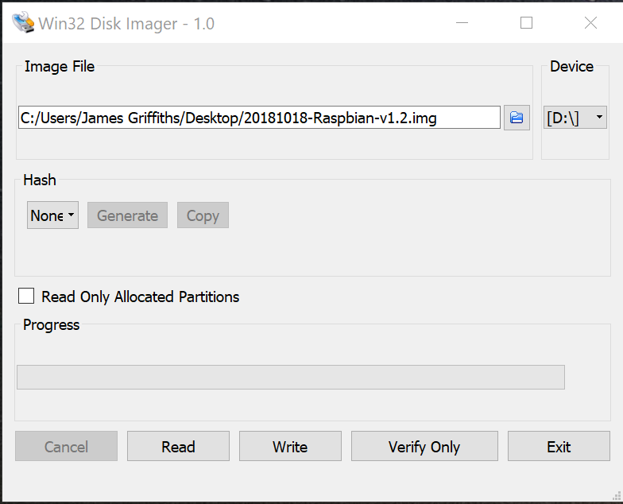Click the Verify Only button
The height and width of the screenshot is (504, 623).
coord(424,446)
